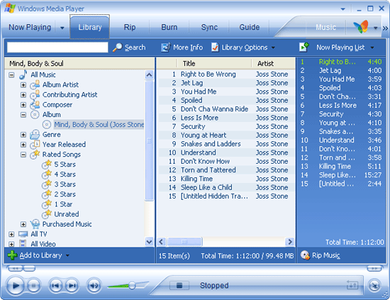Open the Rip tab

(130, 27)
